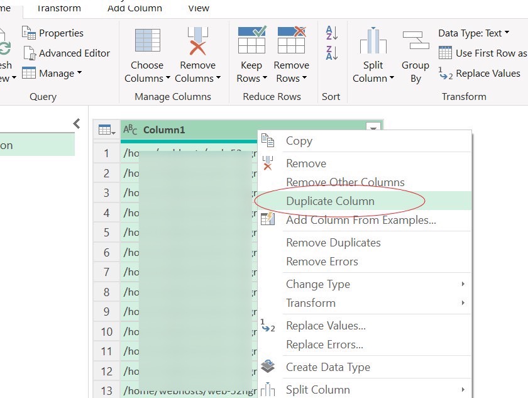Open Choose Columns tool
528x398 pixels.
tap(147, 55)
